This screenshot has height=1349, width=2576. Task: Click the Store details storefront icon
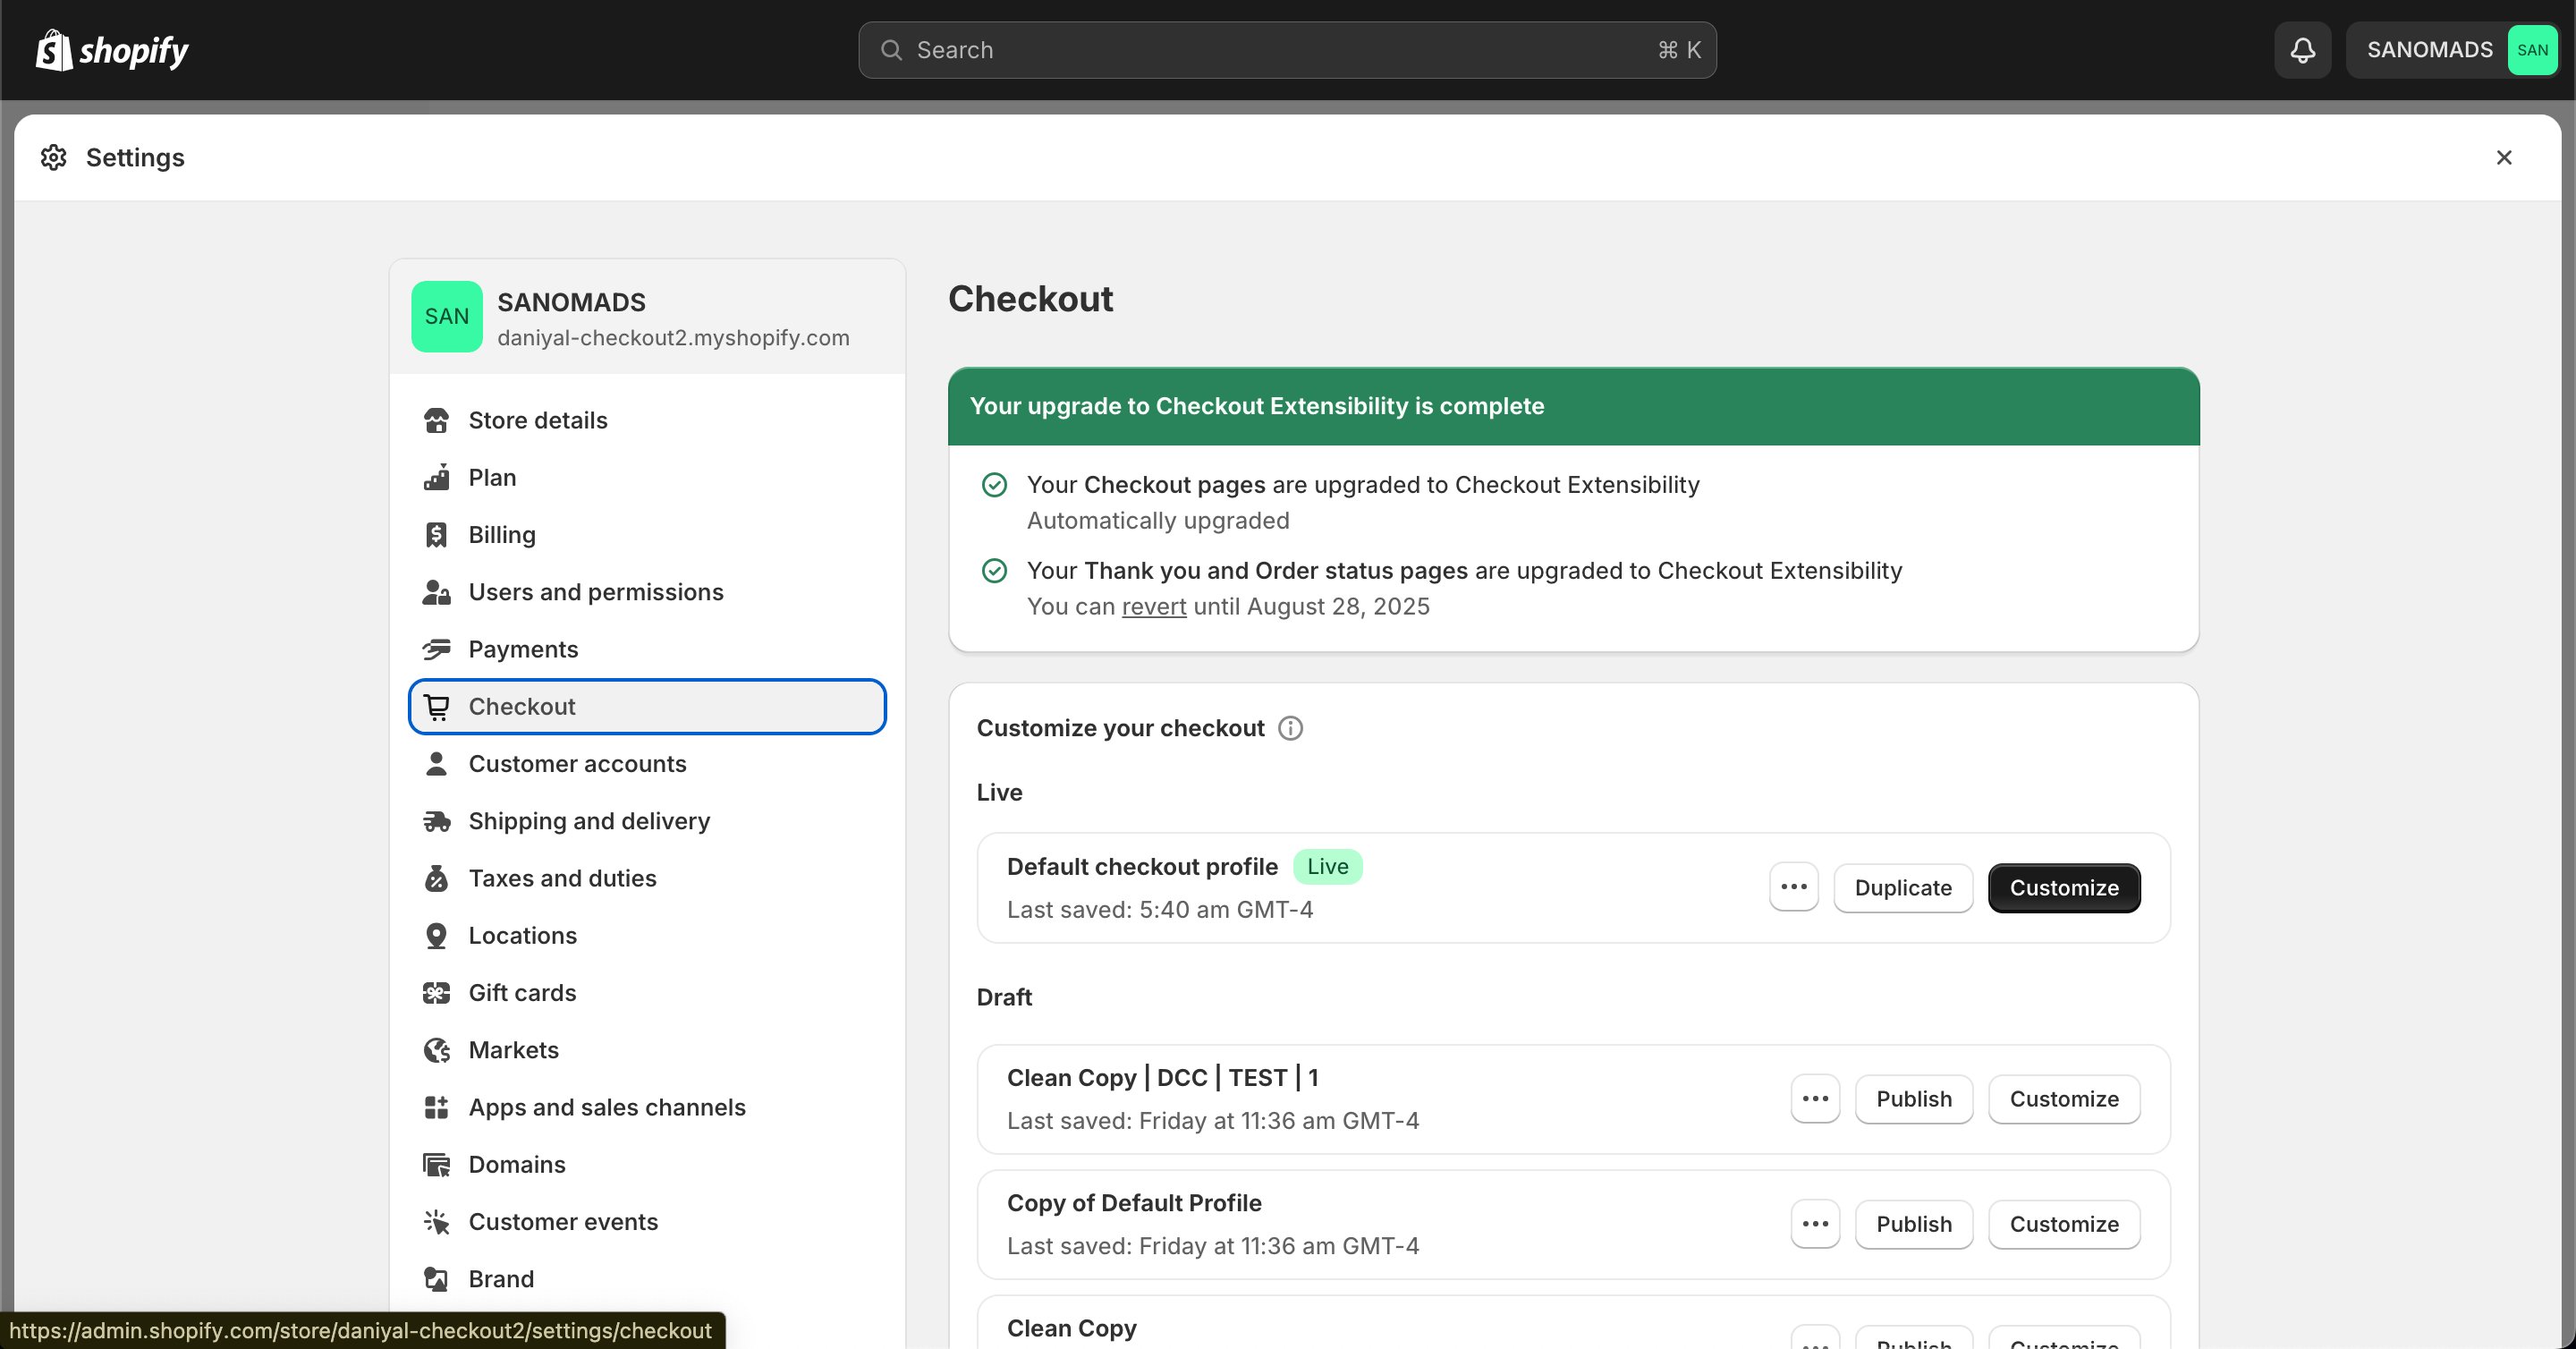pos(436,420)
